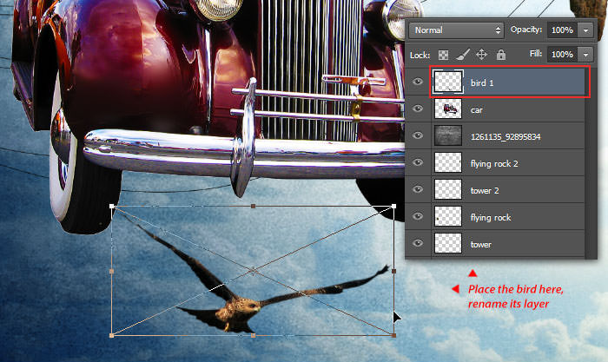This screenshot has height=362, width=608.
Task: Lock transparent pixels icon
Action: 443,55
